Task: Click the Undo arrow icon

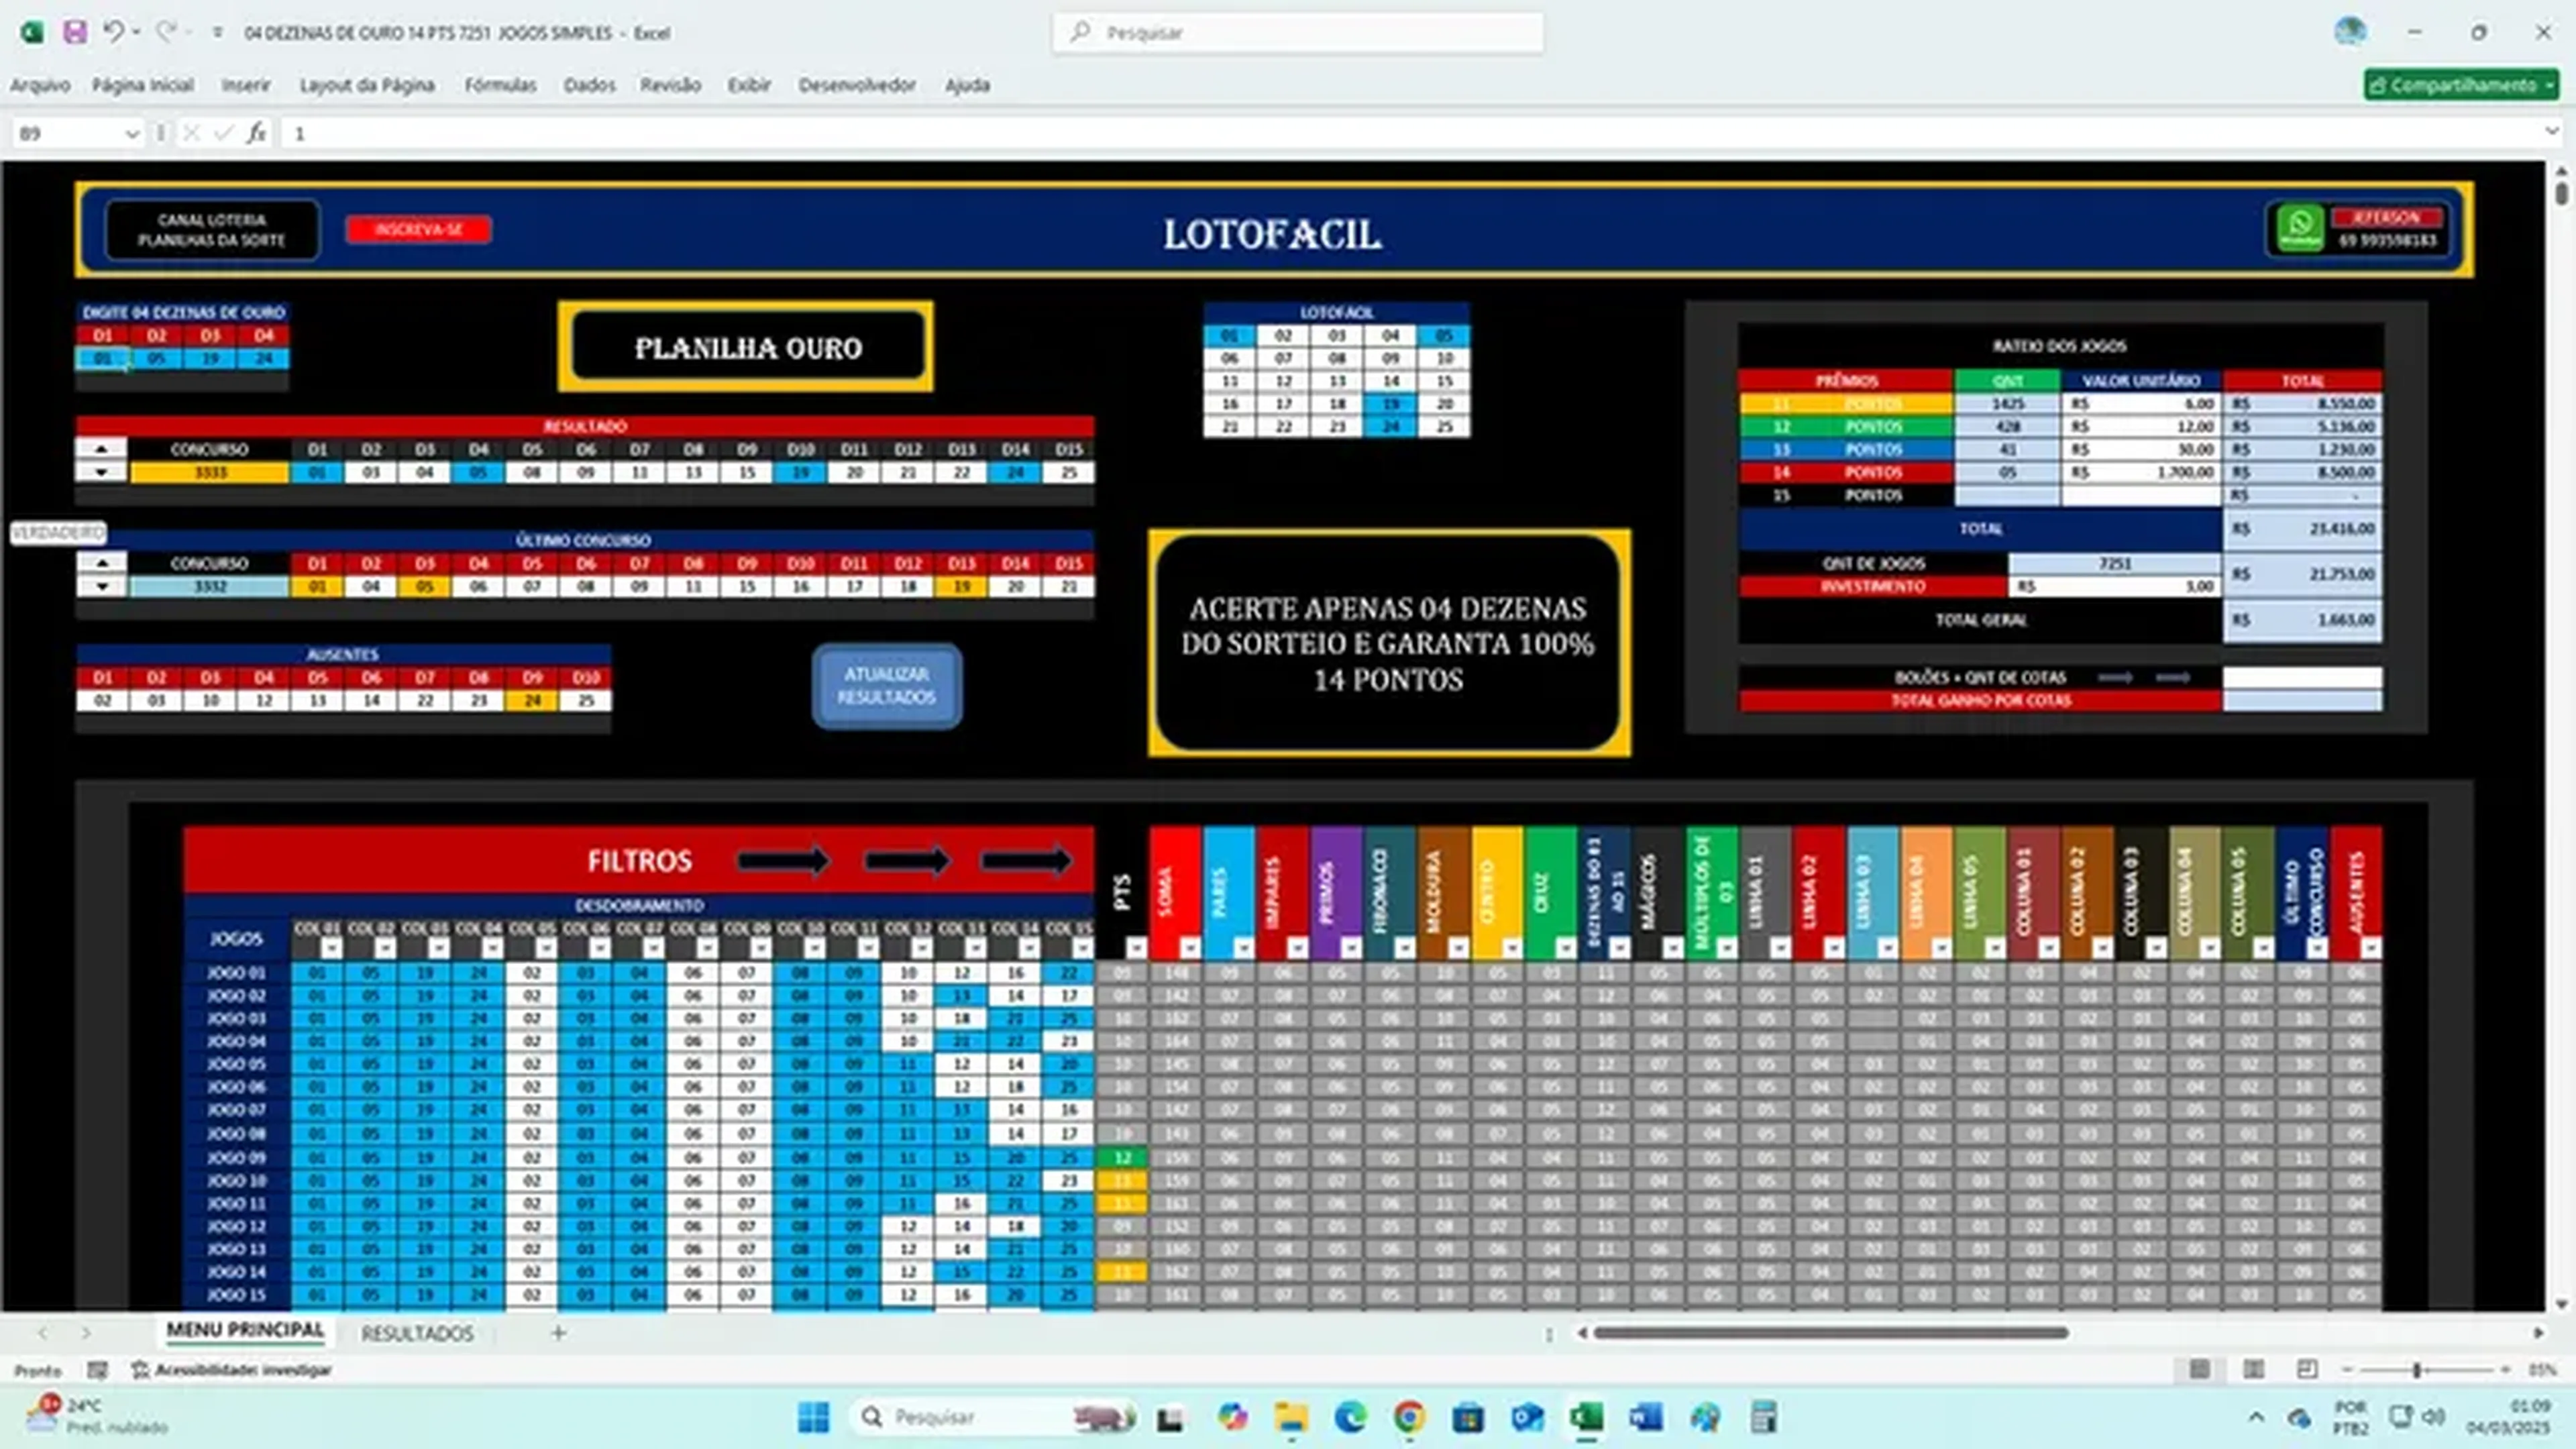Action: [113, 32]
